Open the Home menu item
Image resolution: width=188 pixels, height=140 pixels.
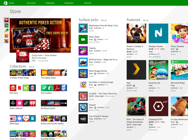click(x=11, y=3)
